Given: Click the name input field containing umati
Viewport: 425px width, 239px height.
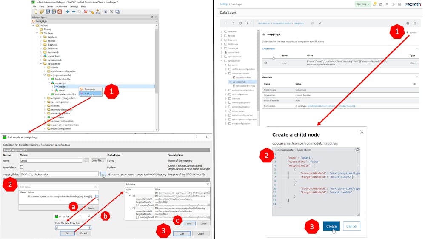Looking at the screenshot, I should (51, 160).
